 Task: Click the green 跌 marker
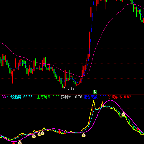pyautogui.click(x=95, y=92)
